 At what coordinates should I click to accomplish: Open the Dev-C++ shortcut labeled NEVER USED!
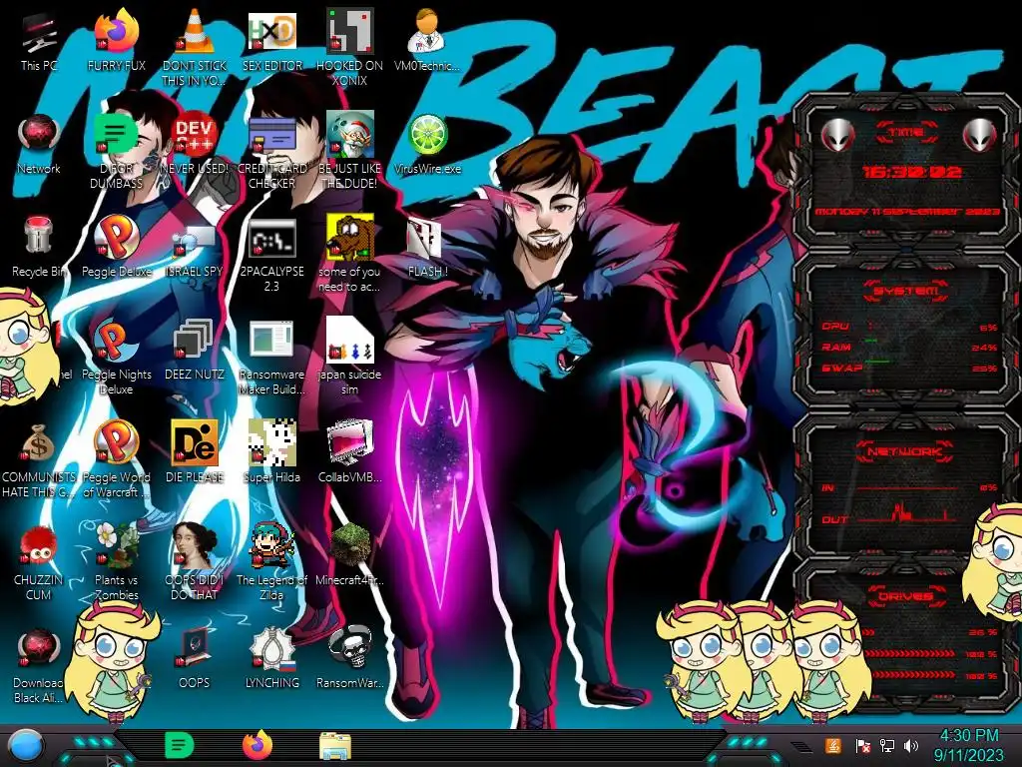pyautogui.click(x=195, y=144)
